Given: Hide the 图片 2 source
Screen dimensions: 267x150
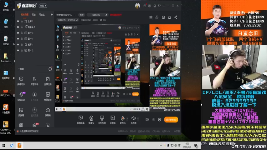Looking at the screenshot, I should [18, 50].
